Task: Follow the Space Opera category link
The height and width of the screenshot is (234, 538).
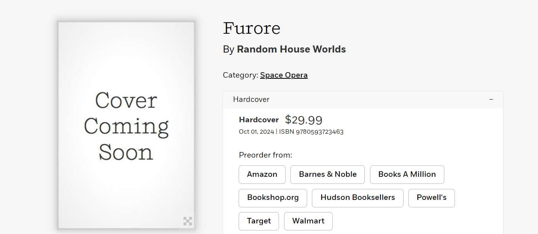Action: (x=284, y=75)
